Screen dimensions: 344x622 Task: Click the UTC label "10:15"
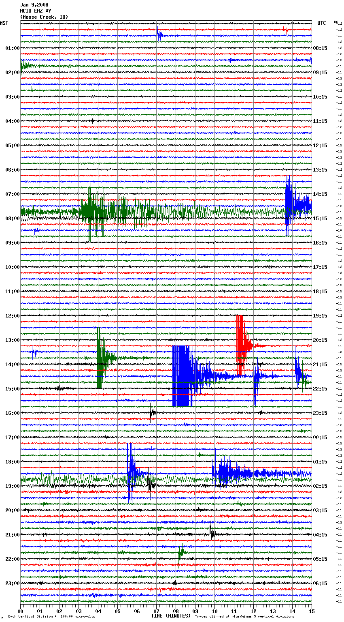[x=320, y=97]
